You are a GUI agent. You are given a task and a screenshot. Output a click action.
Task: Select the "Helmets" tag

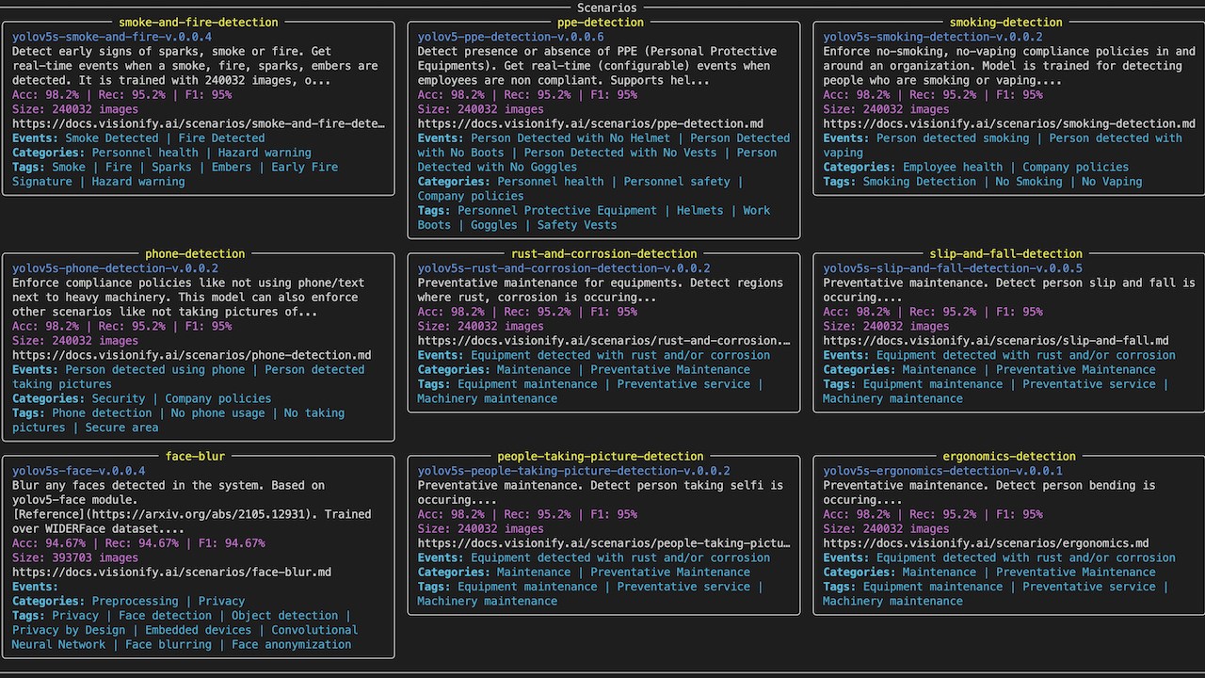point(700,210)
